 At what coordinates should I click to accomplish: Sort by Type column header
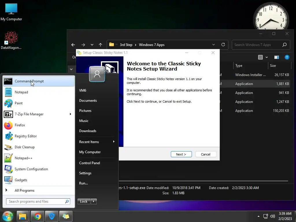click(x=239, y=66)
